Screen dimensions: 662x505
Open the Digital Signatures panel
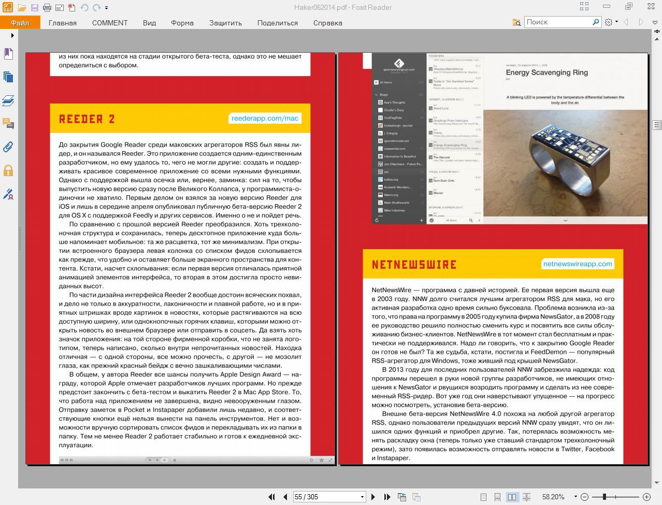[x=8, y=194]
